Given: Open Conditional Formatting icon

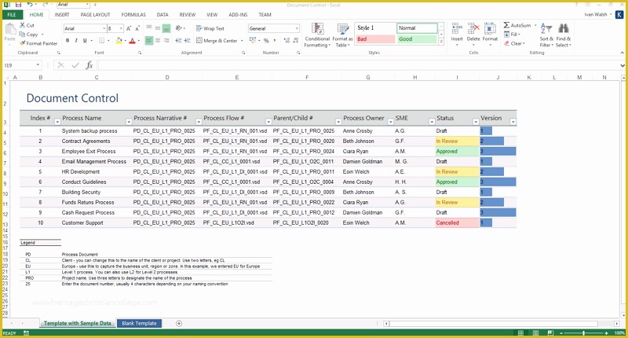Looking at the screenshot, I should click(x=318, y=29).
